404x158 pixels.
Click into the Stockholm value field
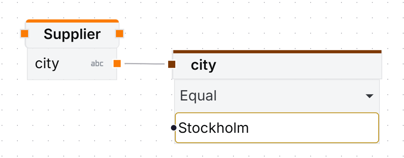(x=277, y=128)
